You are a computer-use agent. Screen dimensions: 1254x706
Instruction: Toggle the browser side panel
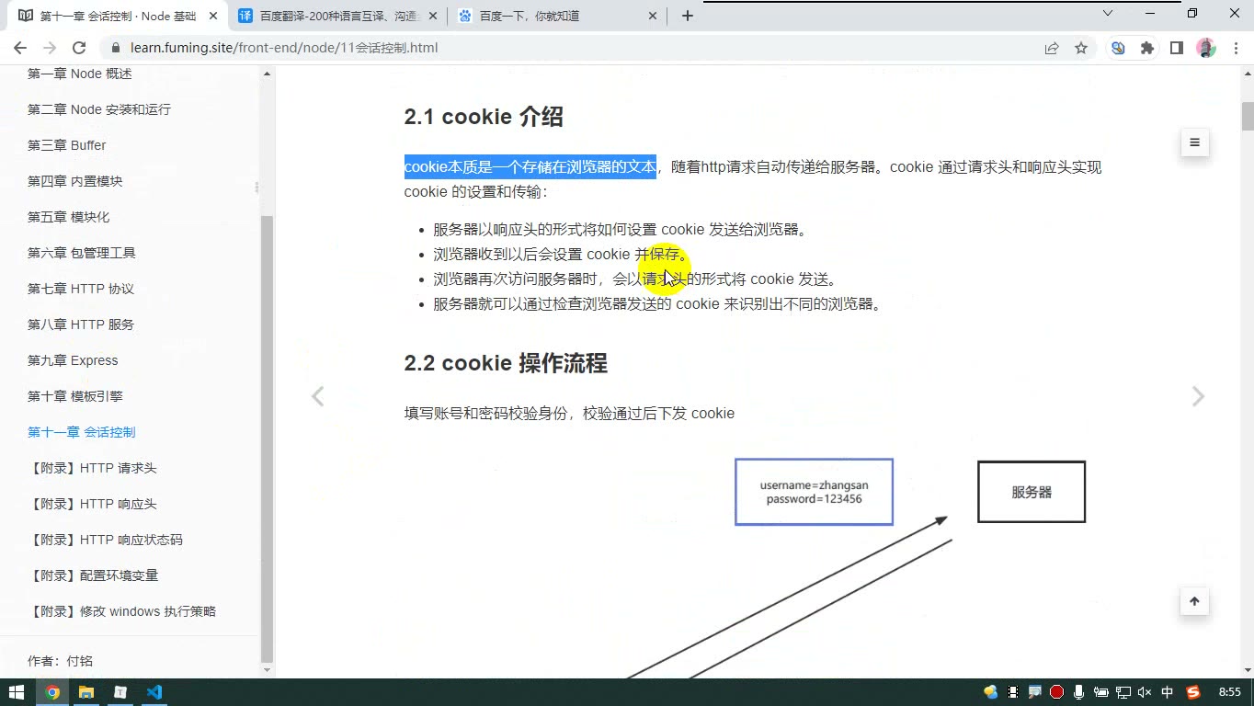[x=1176, y=48]
